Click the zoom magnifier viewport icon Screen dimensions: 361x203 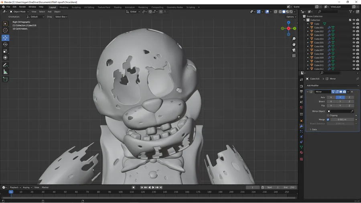[x=294, y=39]
